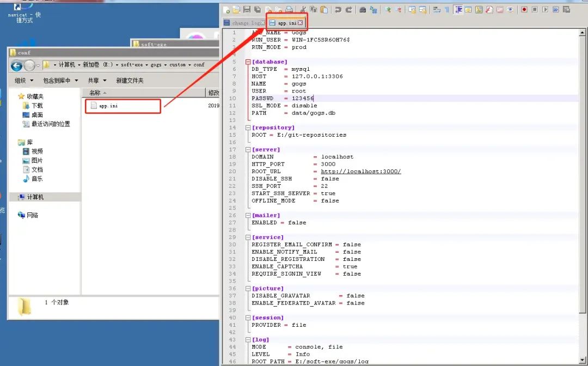Toggle file monitoring eye icon
This screenshot has height=366, width=588.
pos(510,10)
